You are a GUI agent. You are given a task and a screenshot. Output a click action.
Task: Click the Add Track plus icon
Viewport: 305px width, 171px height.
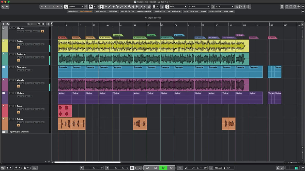(4, 24)
